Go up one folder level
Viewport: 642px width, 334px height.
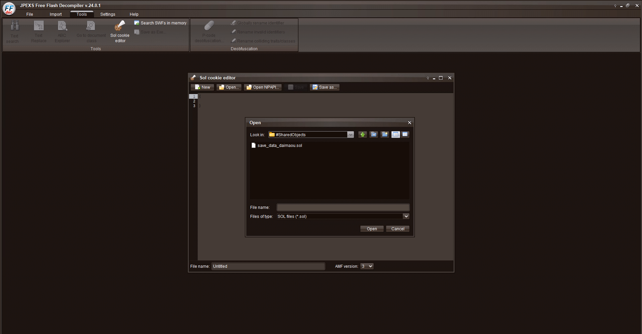pos(362,135)
